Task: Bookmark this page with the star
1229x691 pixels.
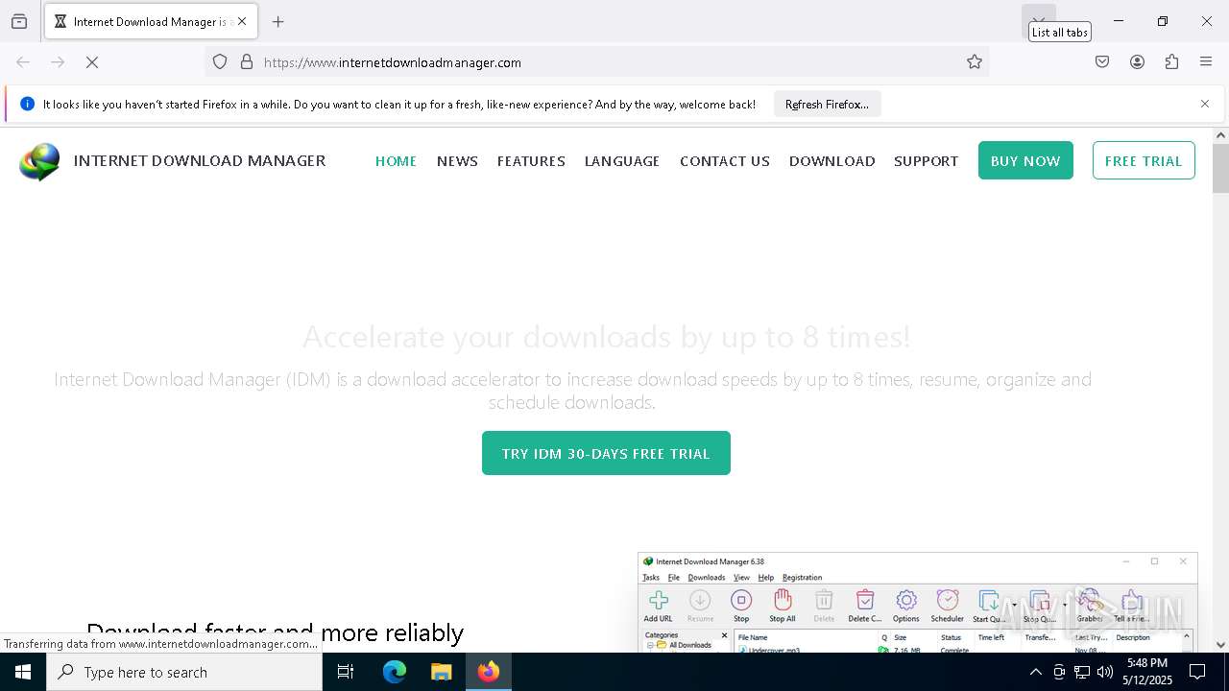Action: click(x=975, y=62)
